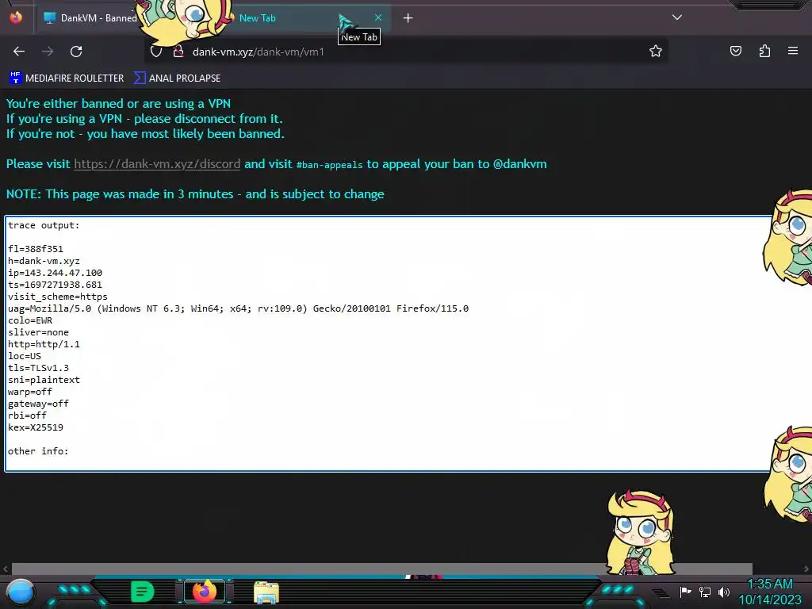
Task: Open the shield tracking protection icon
Action: click(x=156, y=52)
